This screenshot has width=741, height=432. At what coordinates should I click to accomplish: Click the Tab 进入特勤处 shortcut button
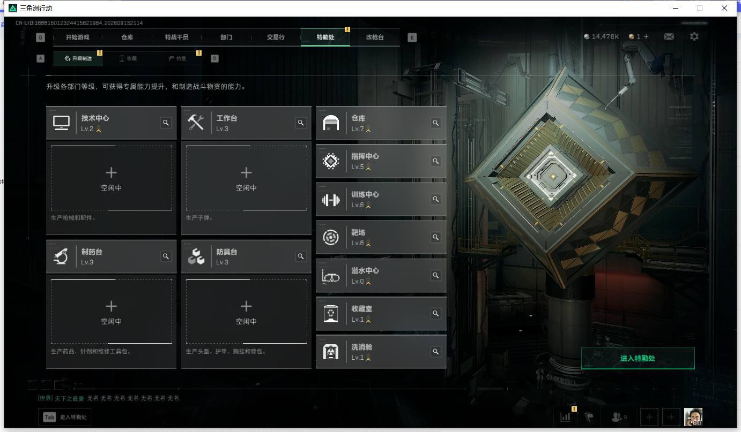(x=64, y=417)
